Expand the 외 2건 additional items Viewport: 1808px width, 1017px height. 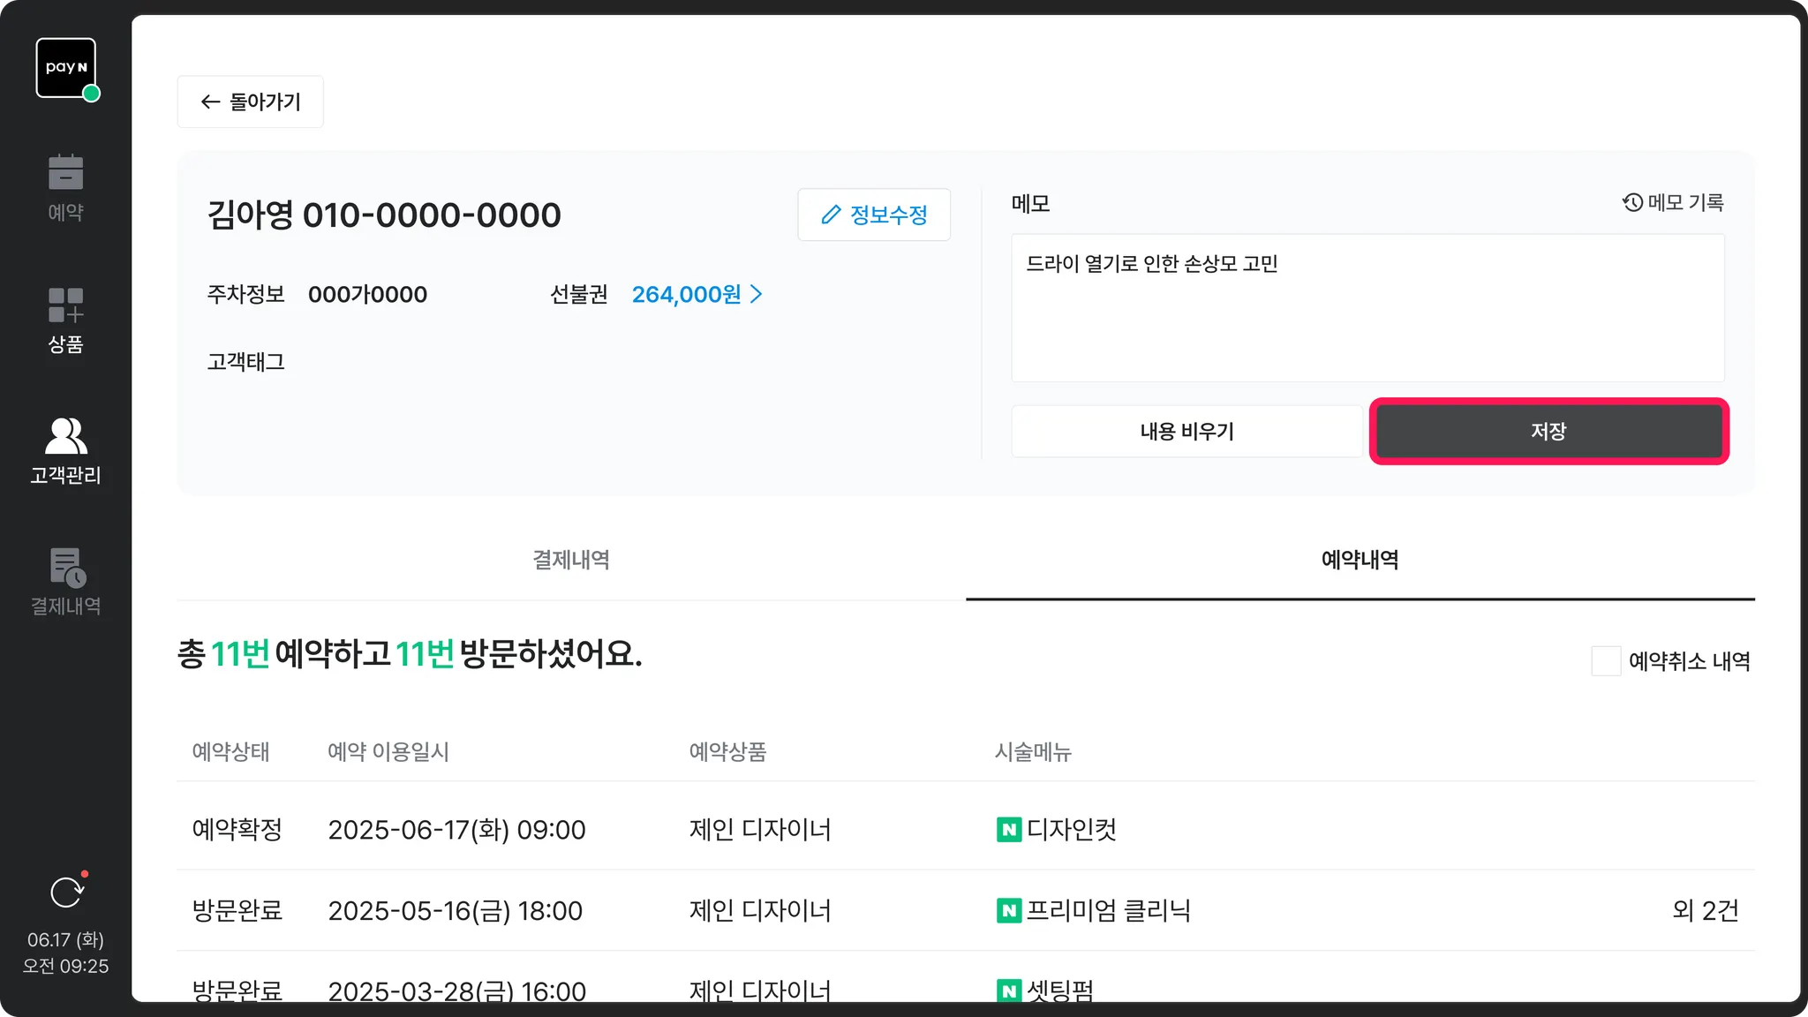click(1704, 910)
